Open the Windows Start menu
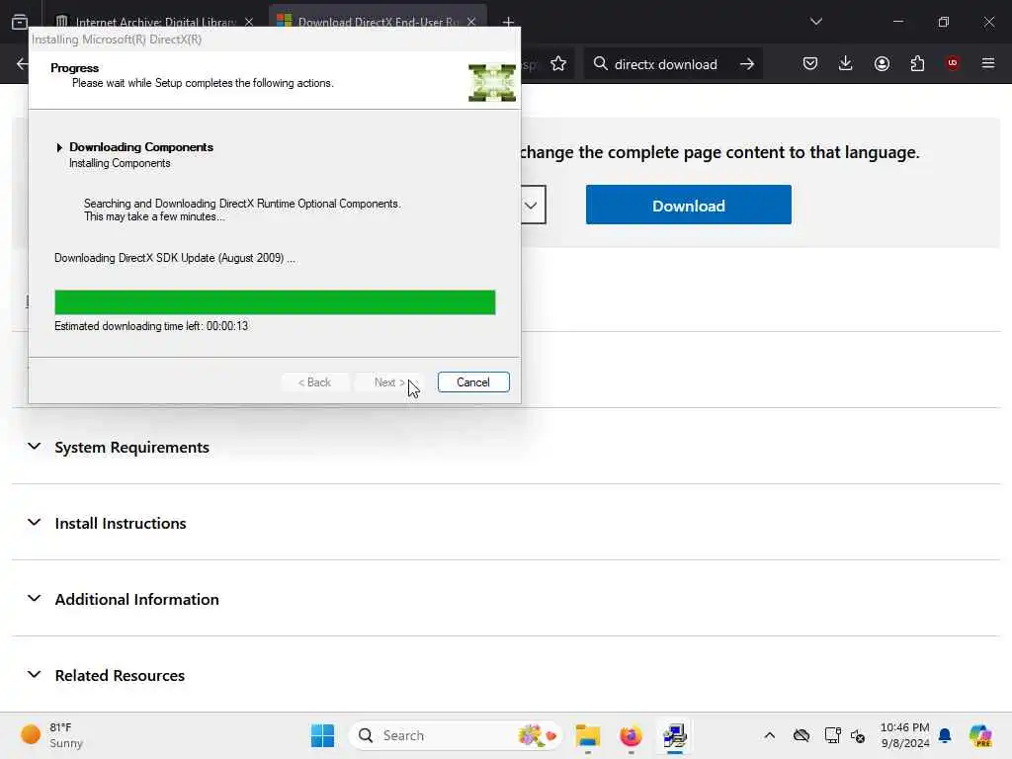The width and height of the screenshot is (1012, 759). click(x=323, y=735)
